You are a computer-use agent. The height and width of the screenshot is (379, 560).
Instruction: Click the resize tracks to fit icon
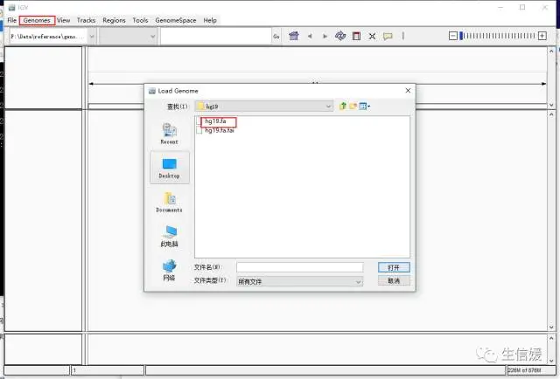pos(372,36)
